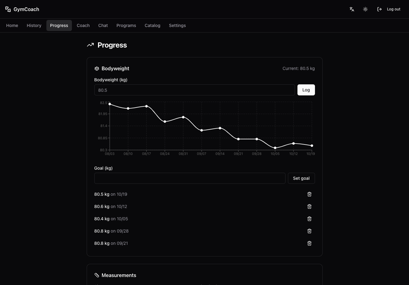Select the chart data point at 08/24
The height and width of the screenshot is (285, 409).
165,122
